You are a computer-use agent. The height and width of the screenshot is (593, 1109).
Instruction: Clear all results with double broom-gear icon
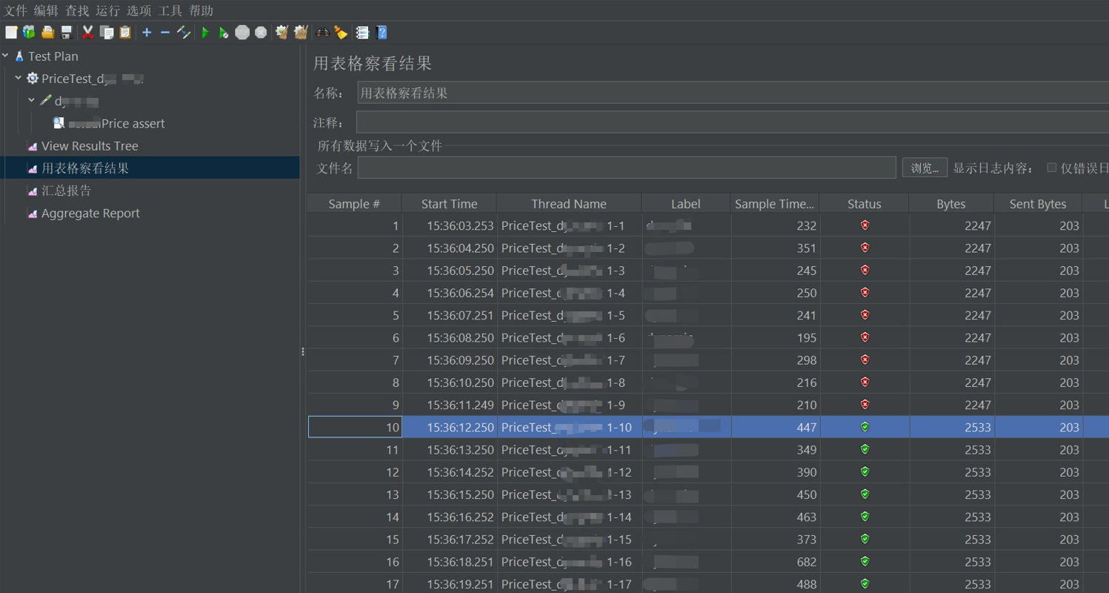301,33
